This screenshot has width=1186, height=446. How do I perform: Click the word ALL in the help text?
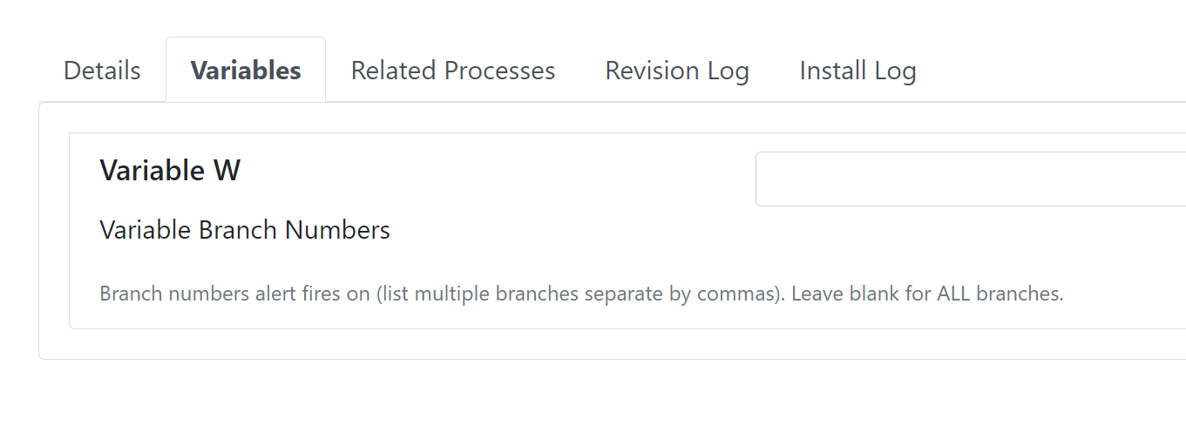click(x=954, y=294)
